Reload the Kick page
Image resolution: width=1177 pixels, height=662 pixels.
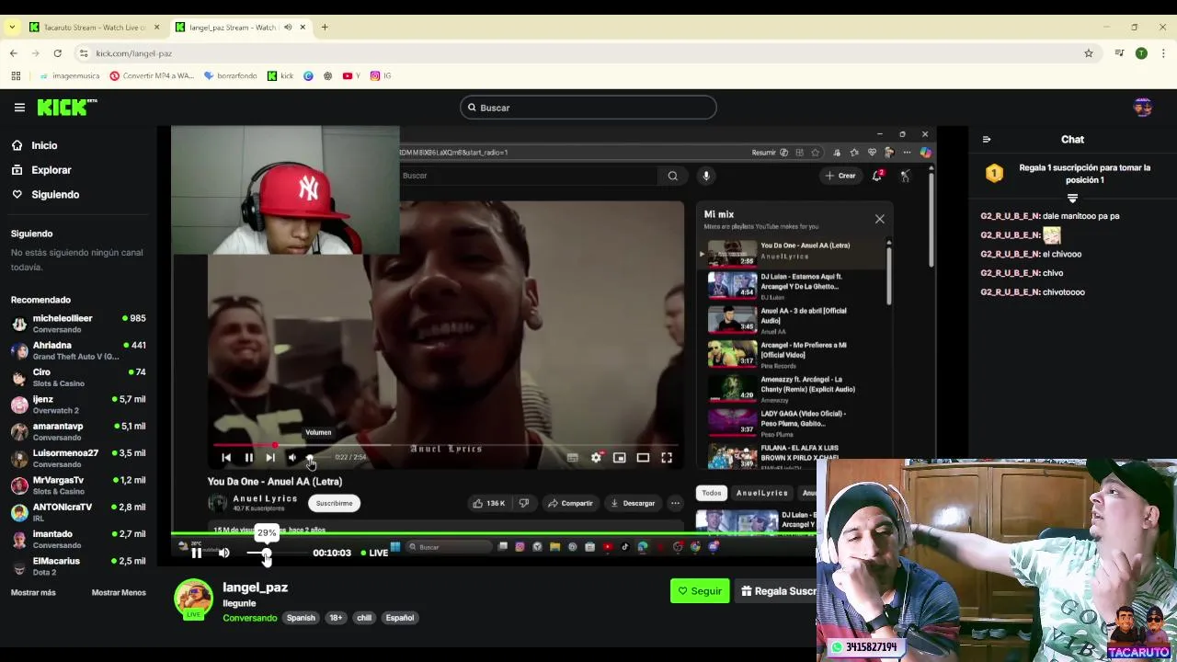(57, 53)
